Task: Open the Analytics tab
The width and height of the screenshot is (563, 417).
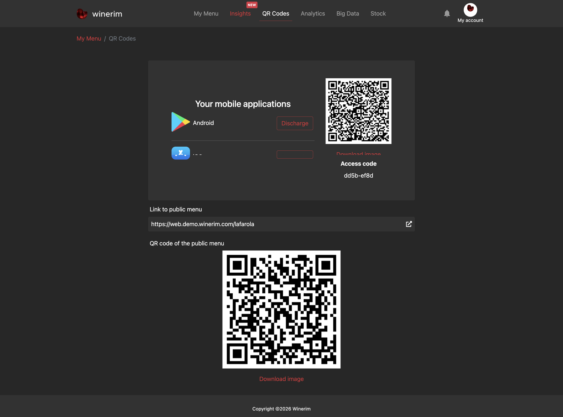Action: (x=313, y=13)
